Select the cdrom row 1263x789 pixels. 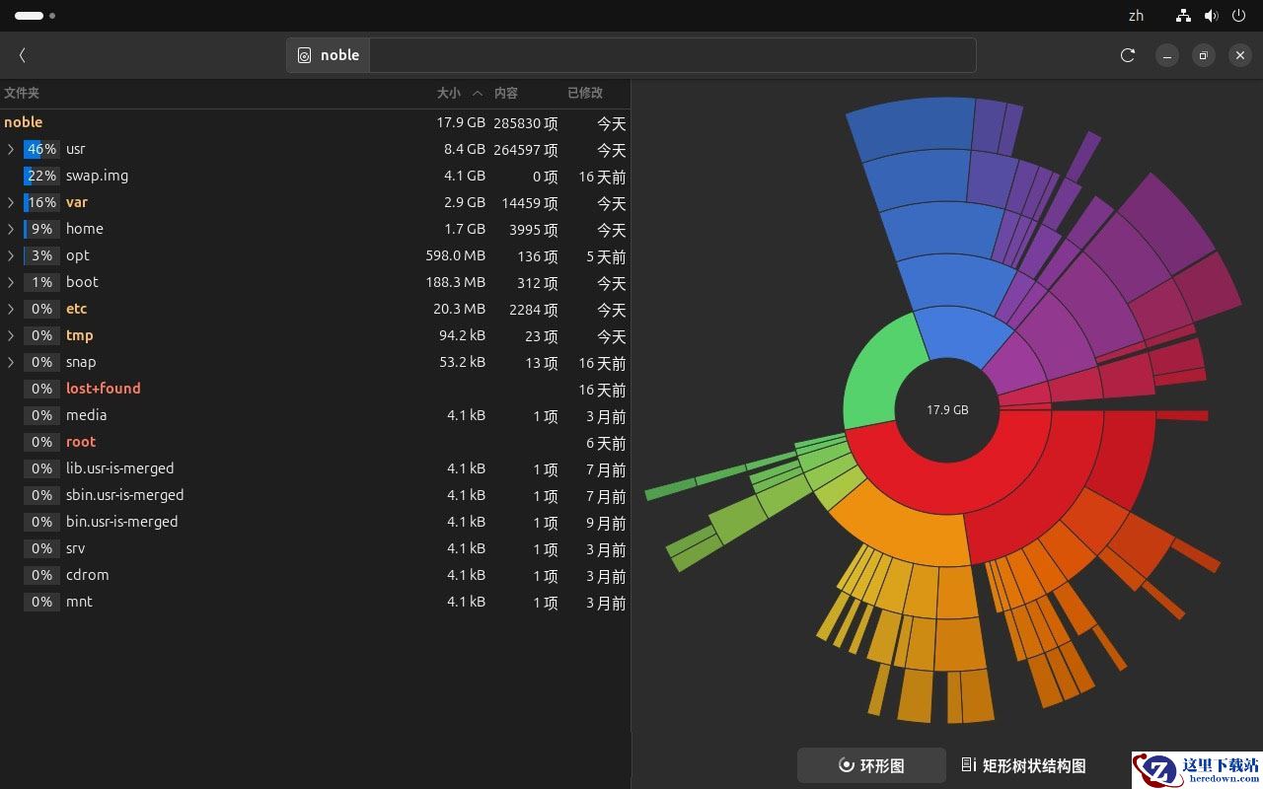pyautogui.click(x=315, y=575)
